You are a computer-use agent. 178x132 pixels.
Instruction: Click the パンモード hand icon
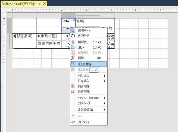[x=73, y=35]
